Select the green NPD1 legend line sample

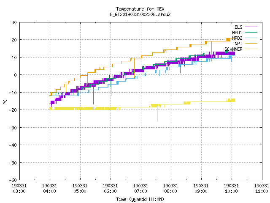251,33
